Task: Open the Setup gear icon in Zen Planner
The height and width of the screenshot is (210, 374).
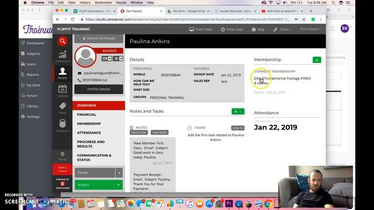Action: (63, 156)
